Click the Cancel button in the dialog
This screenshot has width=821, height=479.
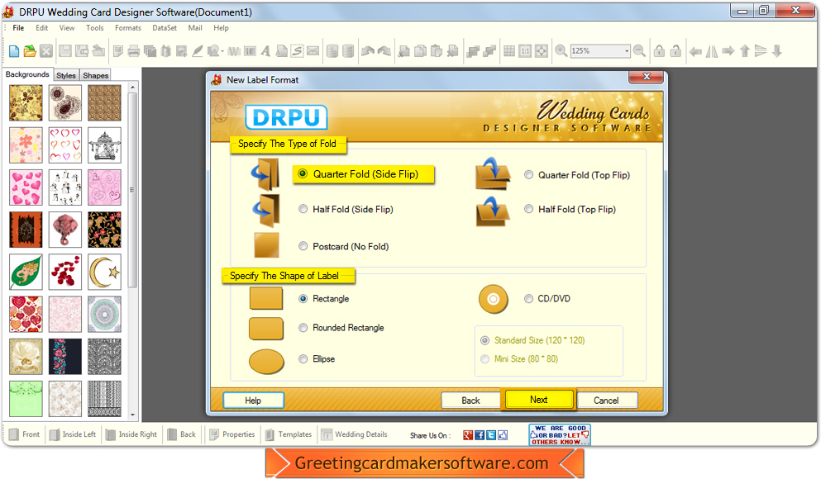[x=606, y=400]
